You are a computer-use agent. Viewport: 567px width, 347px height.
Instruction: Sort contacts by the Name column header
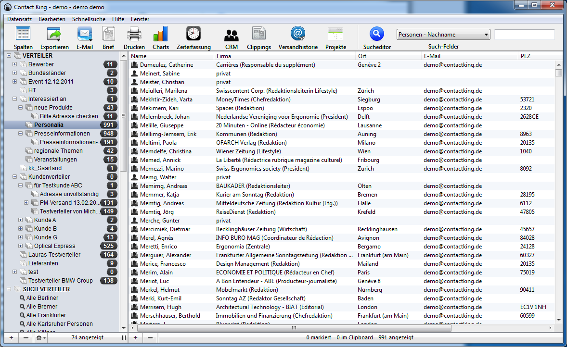click(171, 56)
